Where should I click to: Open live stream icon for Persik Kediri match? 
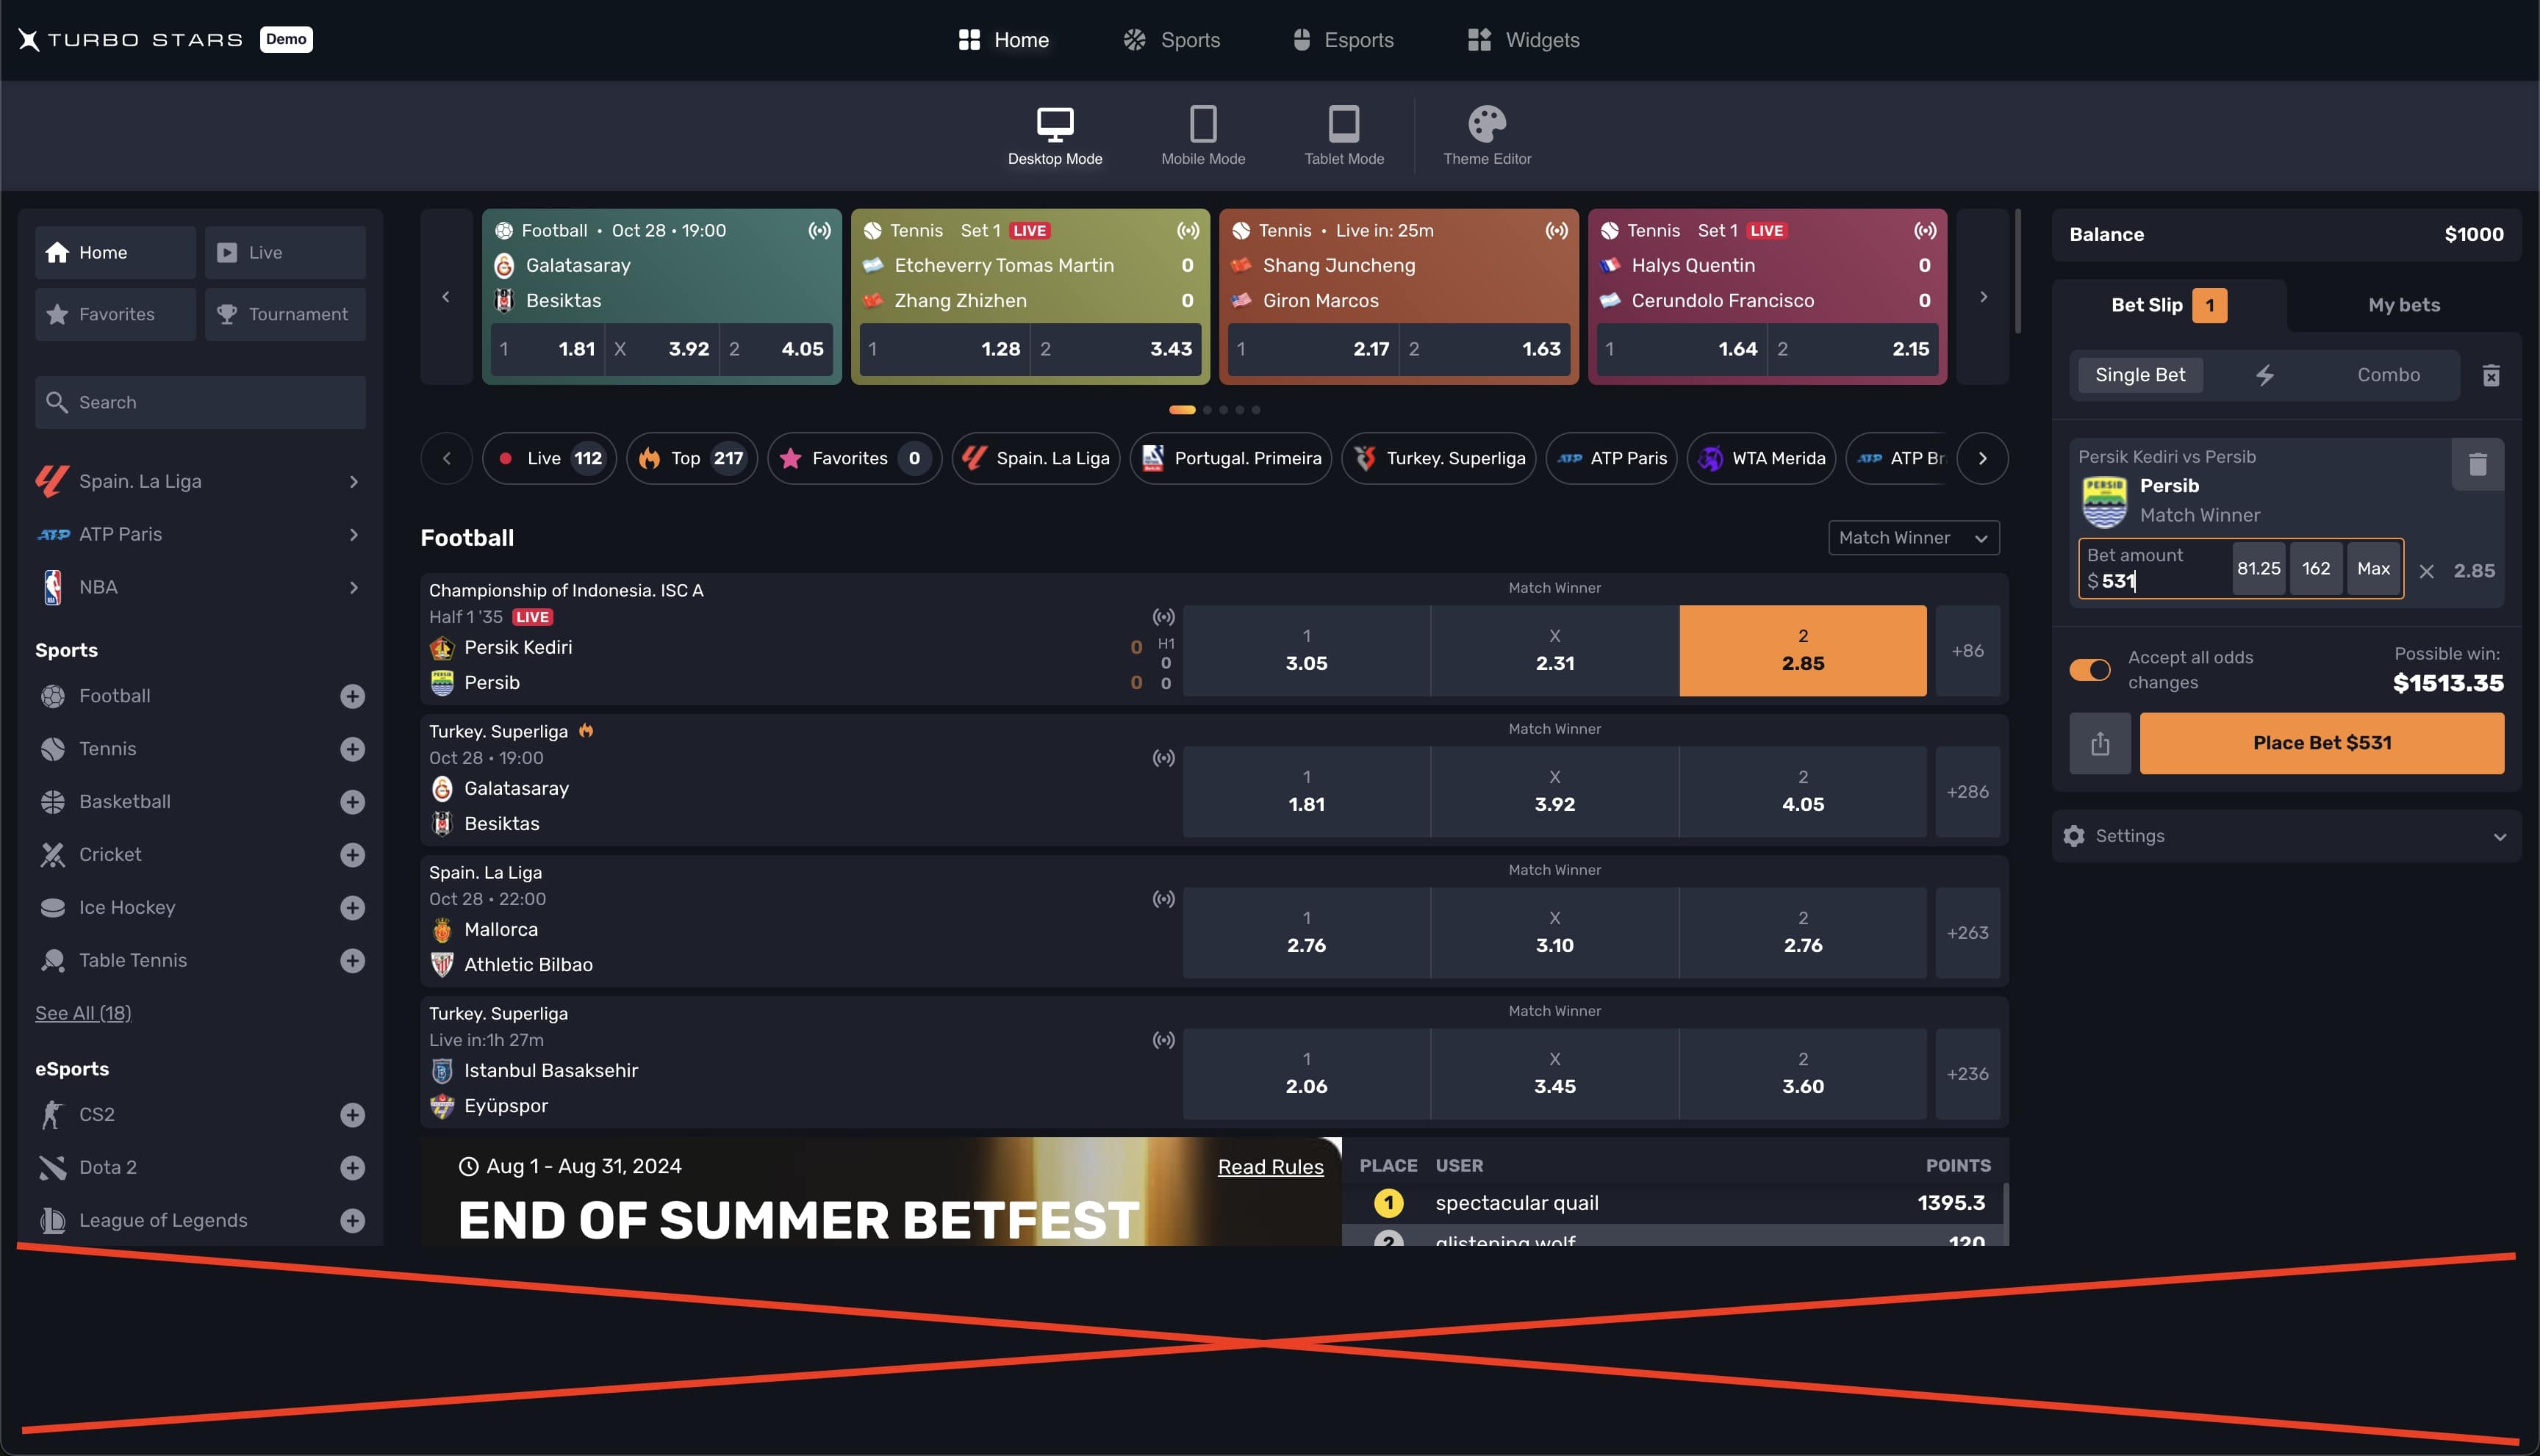(1163, 617)
